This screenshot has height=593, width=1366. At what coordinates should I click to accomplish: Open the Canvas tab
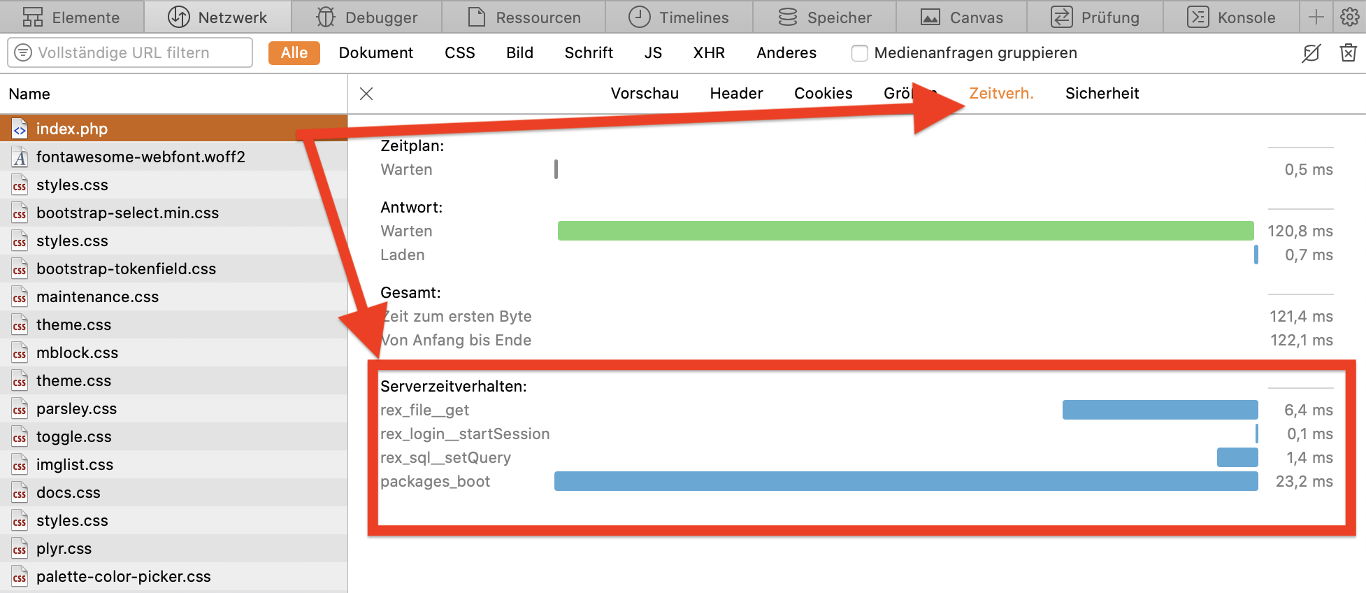click(x=961, y=17)
